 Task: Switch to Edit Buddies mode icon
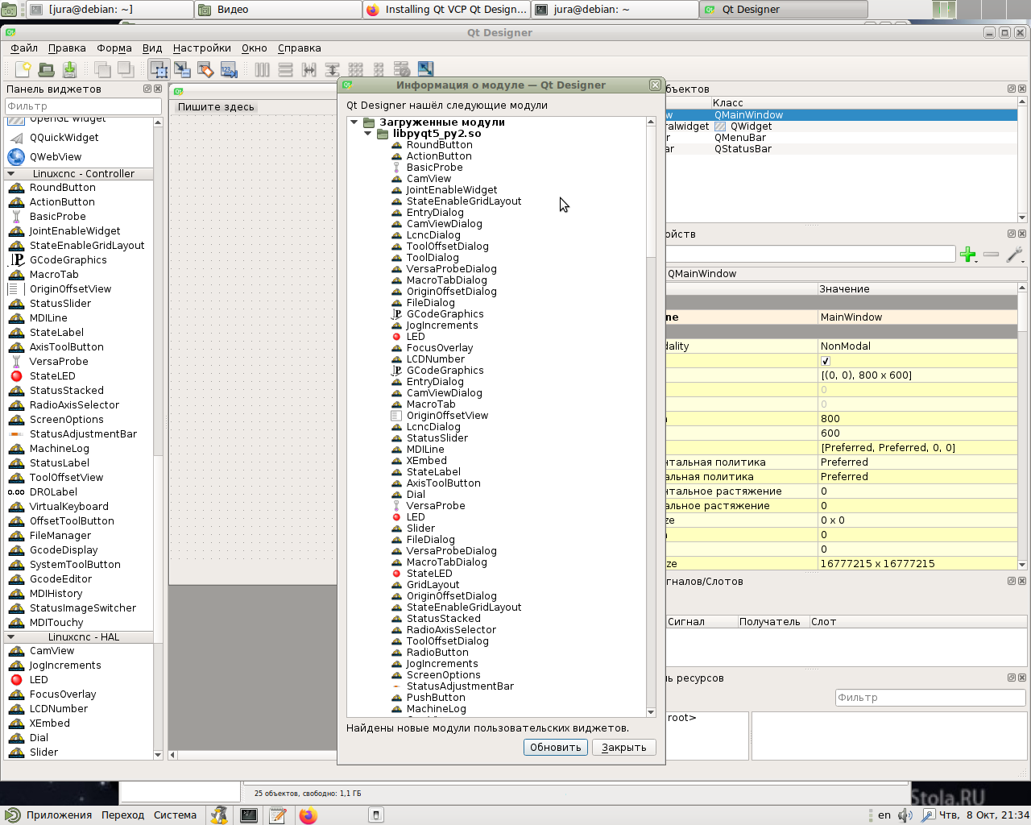pos(205,70)
